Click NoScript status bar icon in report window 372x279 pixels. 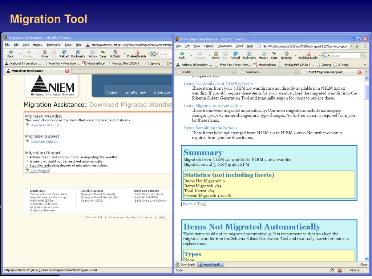[x=332, y=270]
